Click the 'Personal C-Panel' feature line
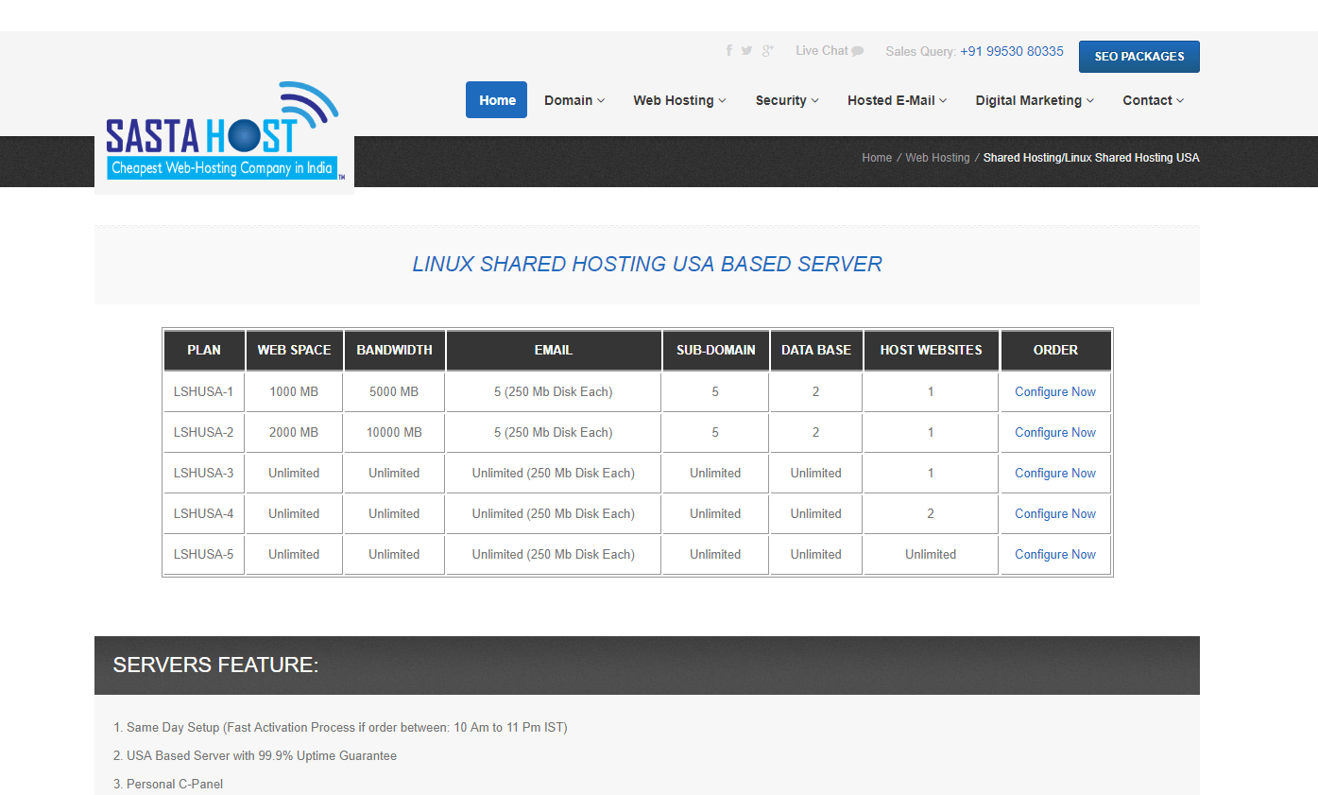 coord(168,785)
